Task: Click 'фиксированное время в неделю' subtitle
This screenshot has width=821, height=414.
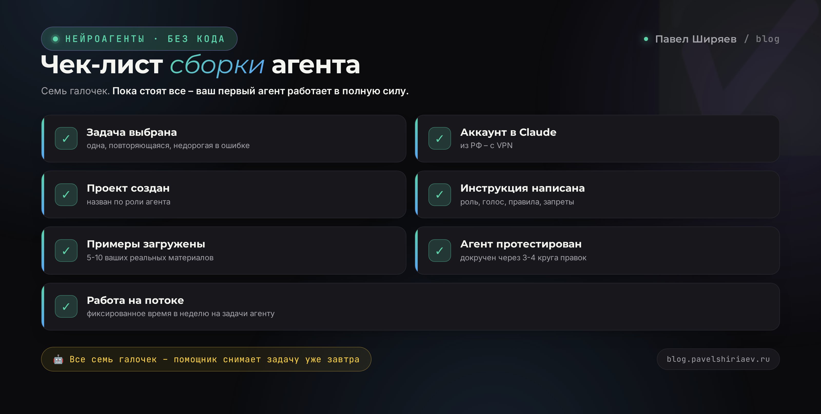Action: (x=180, y=314)
